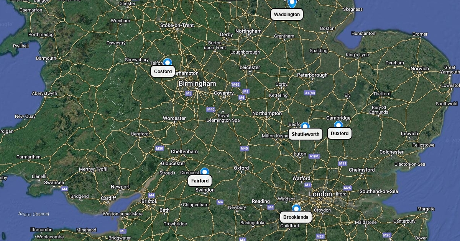Screen dimensions: 460x241
Task: Click the Brooklands map pin southwest of London
Action: 296,208
